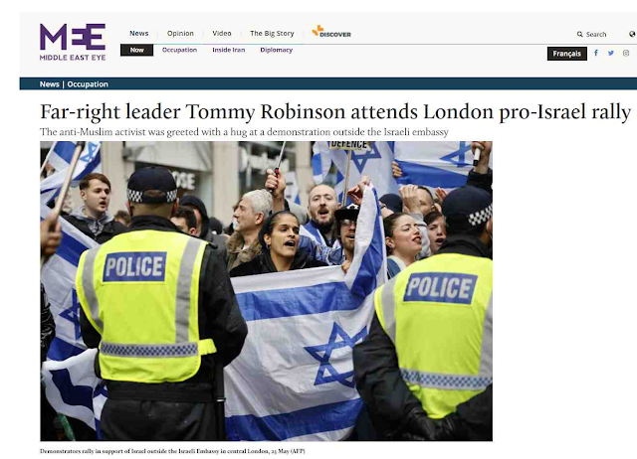
Task: Select the Occupation sub-navigation tab
Action: 179,50
